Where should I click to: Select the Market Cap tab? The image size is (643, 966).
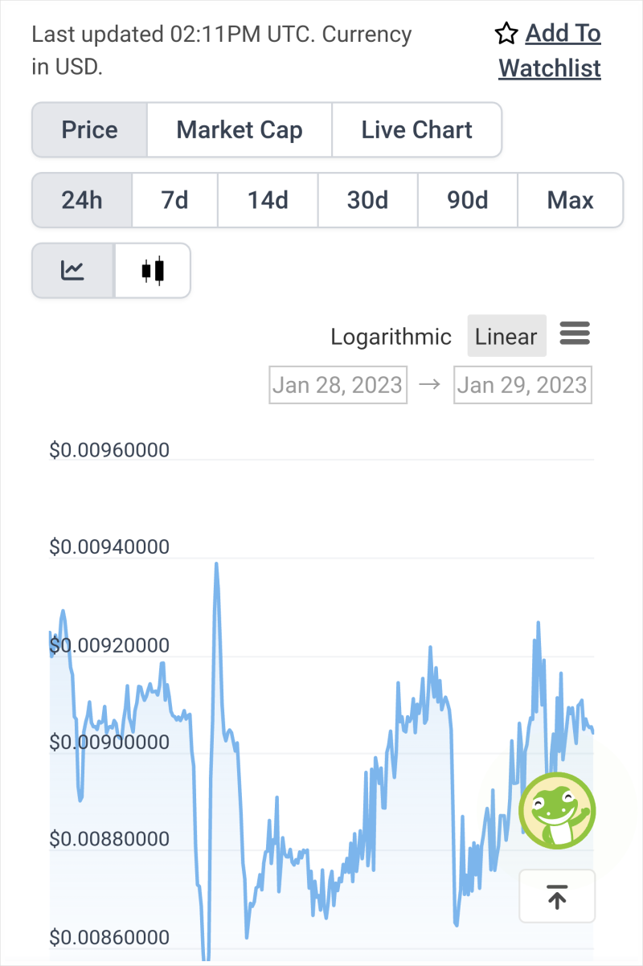240,130
